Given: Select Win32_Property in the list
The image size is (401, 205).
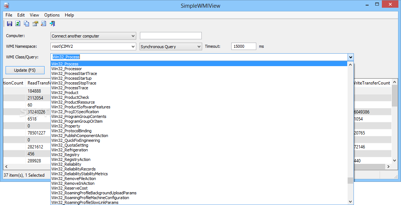Looking at the screenshot, I should coord(199,126).
